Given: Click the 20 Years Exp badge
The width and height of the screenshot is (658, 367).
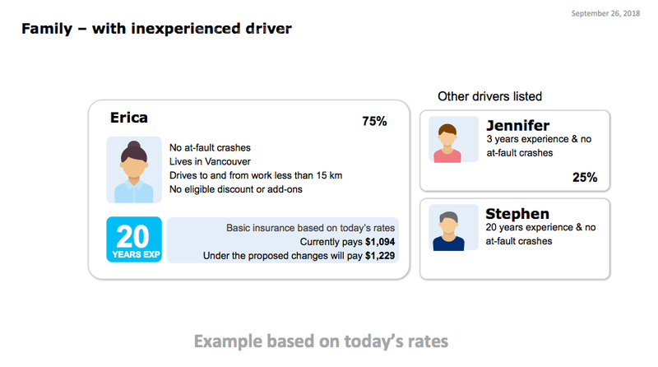Looking at the screenshot, I should (133, 239).
